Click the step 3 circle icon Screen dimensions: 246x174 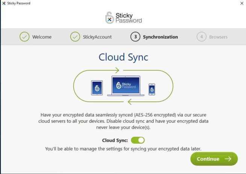(x=135, y=37)
